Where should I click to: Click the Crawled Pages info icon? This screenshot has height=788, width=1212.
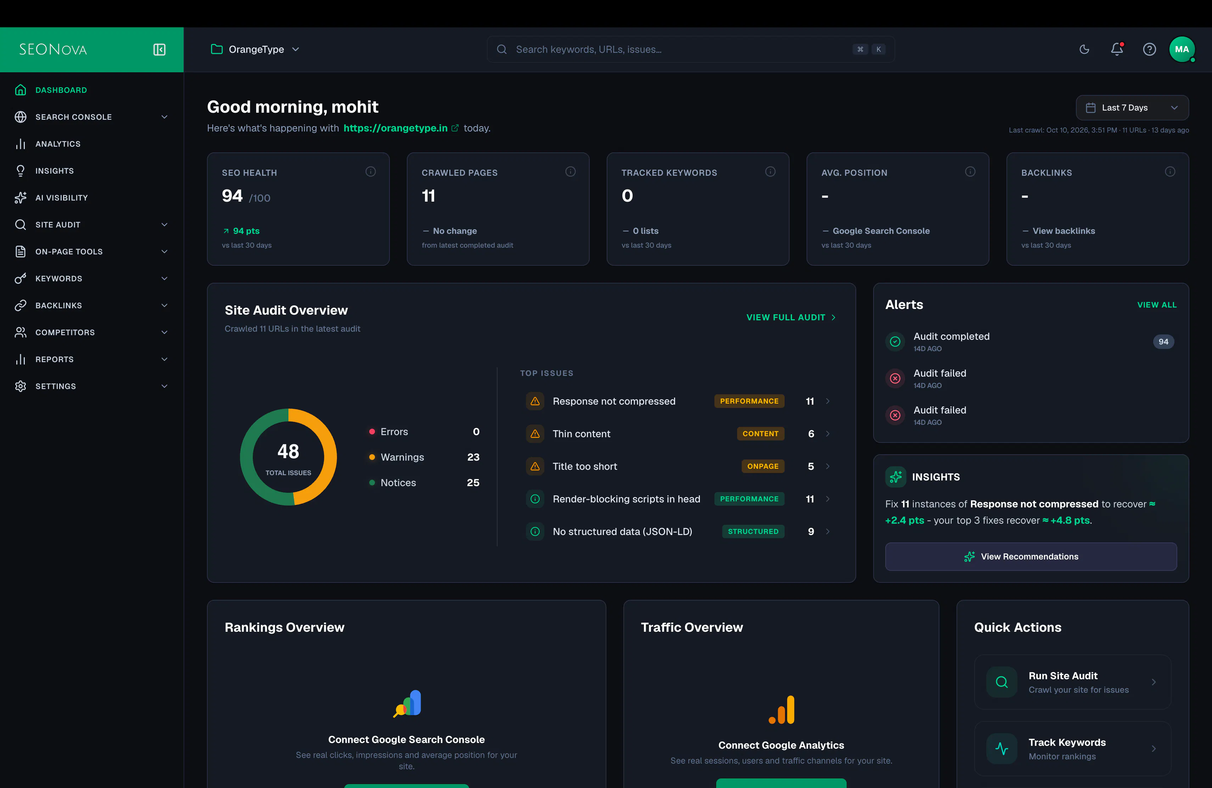(570, 171)
